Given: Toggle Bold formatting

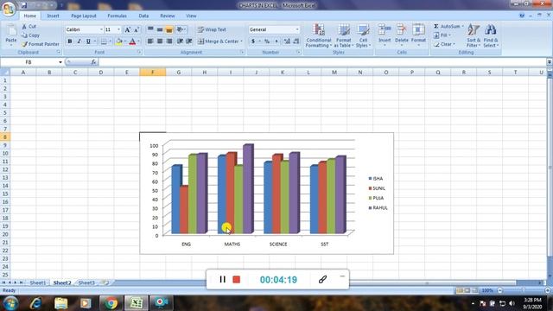Looking at the screenshot, I should [x=70, y=41].
